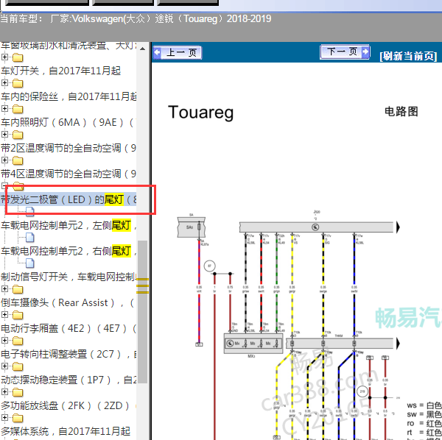Open 车载电网控制单元2，右侧尾灯 entry
442x440 pixels.
[x=69, y=251]
